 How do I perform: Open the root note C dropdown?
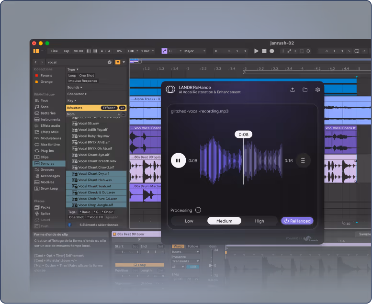pos(175,51)
